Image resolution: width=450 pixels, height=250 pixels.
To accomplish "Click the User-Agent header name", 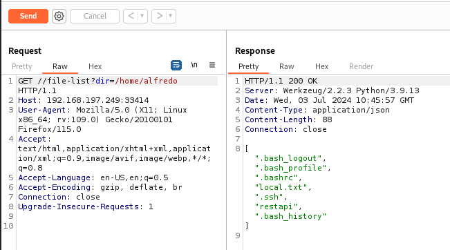I will (42, 110).
